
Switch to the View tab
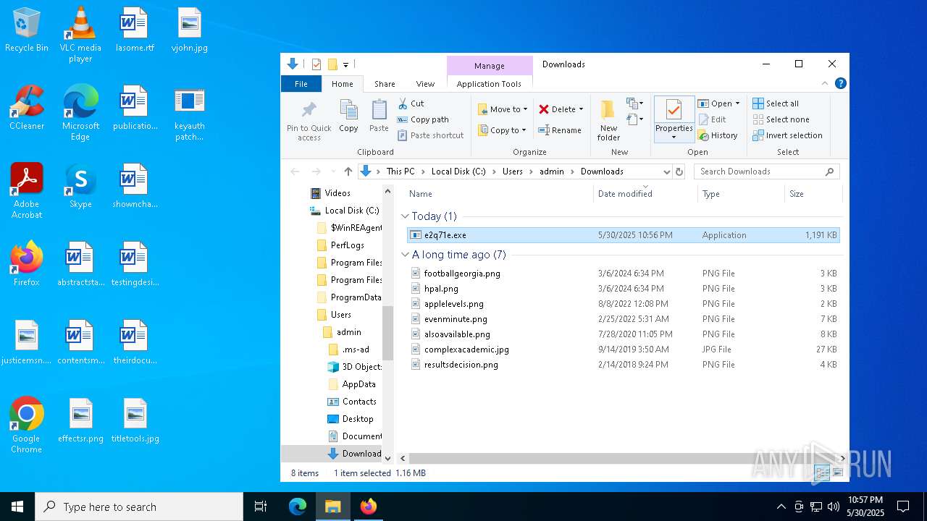click(425, 84)
